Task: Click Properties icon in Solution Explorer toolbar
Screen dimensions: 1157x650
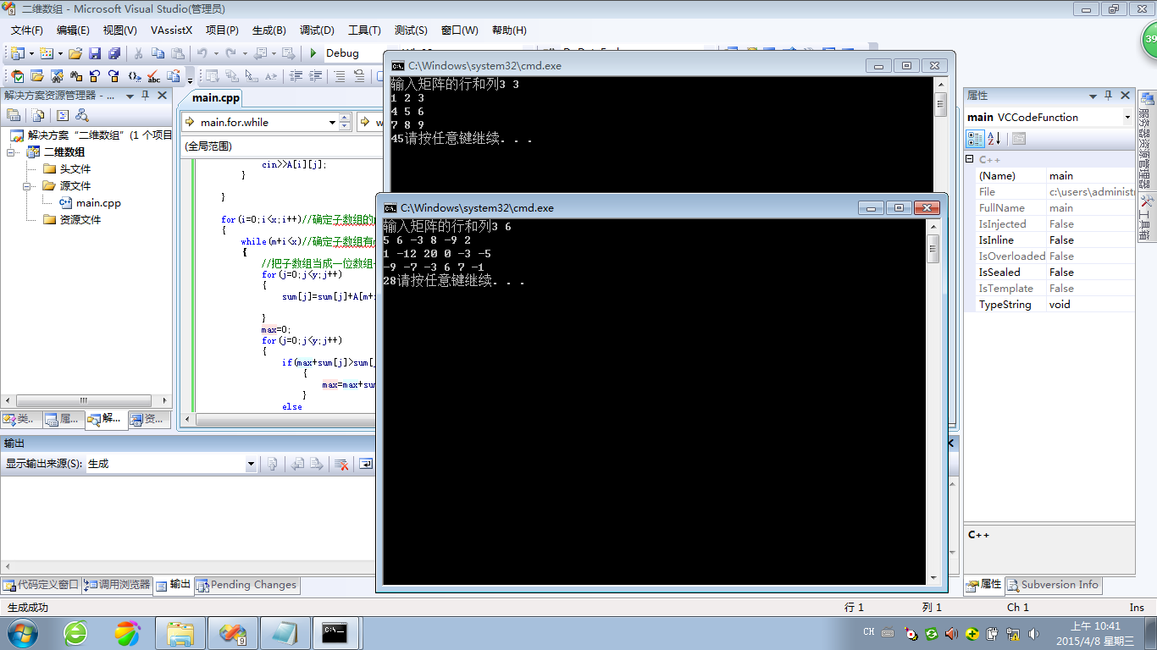Action: [x=14, y=115]
